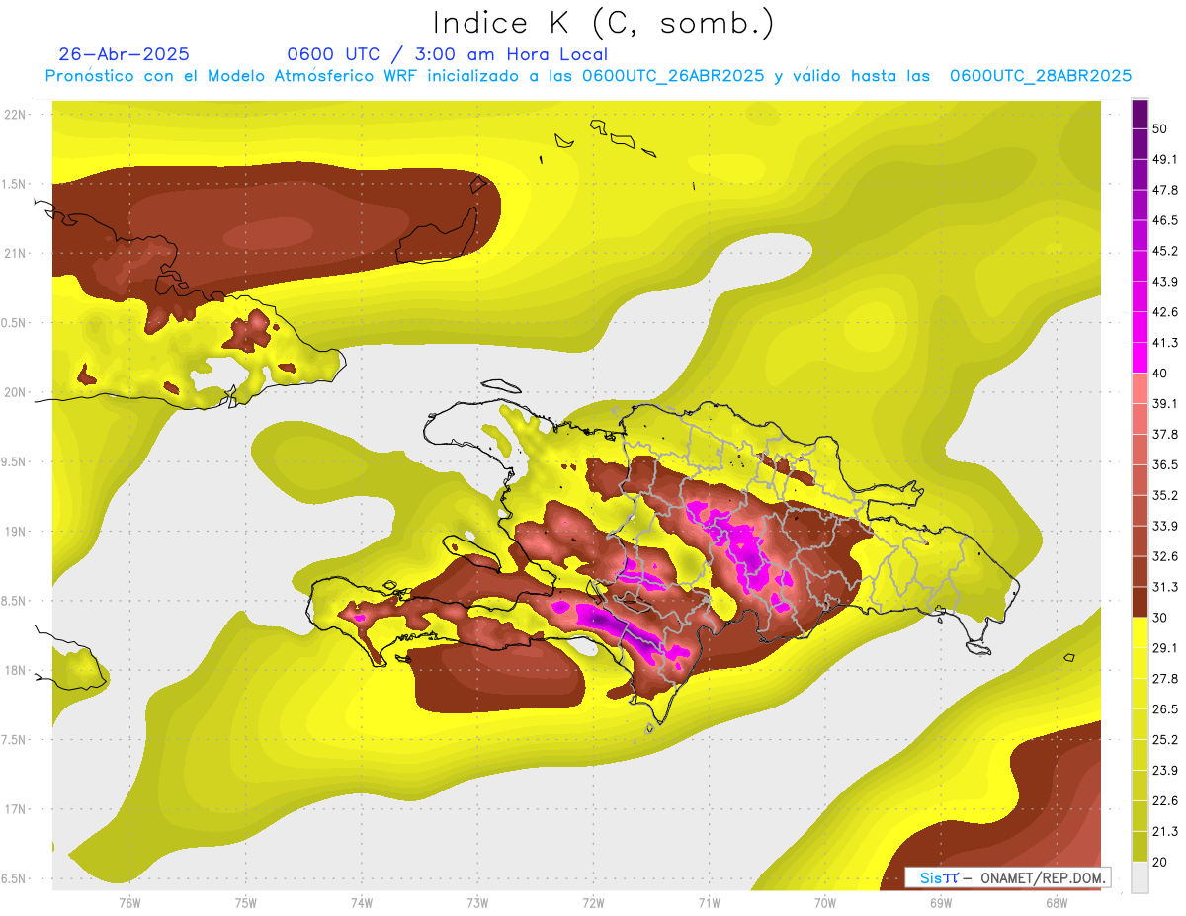Click the '68W' longitude axis label

(x=1056, y=902)
